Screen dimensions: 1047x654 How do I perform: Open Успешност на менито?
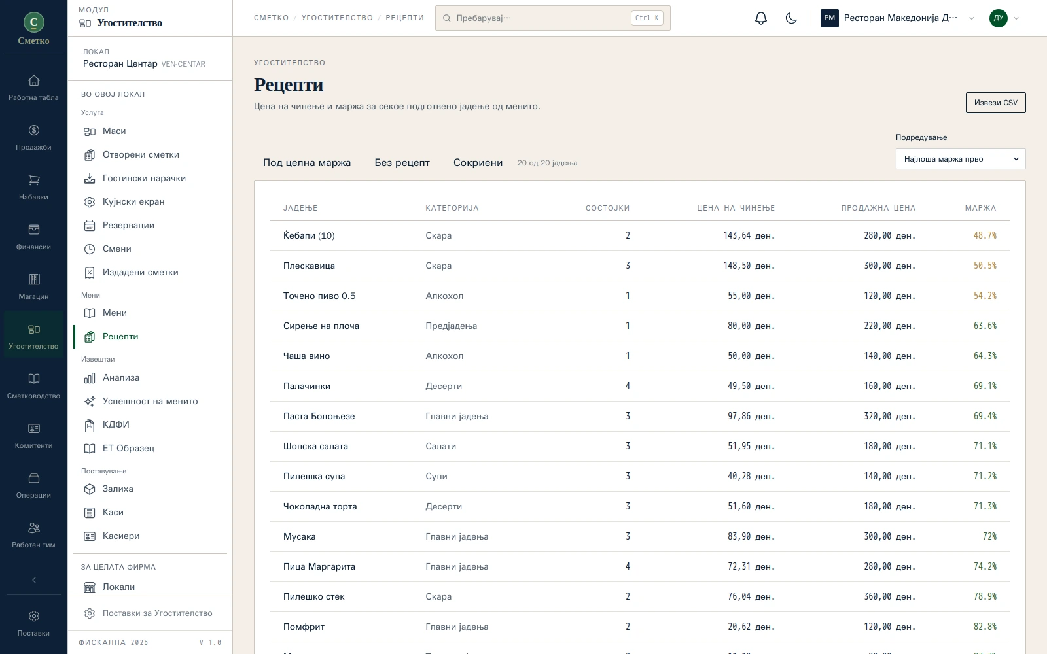point(151,402)
